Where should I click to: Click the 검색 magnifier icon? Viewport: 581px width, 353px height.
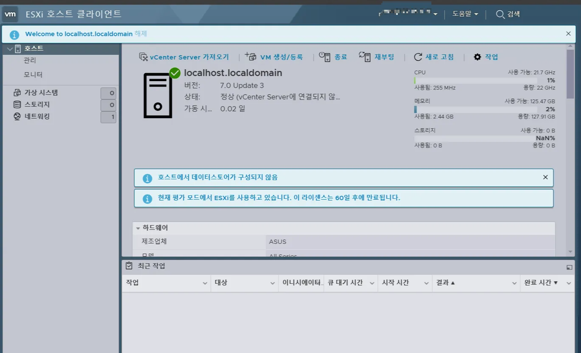[x=500, y=14]
